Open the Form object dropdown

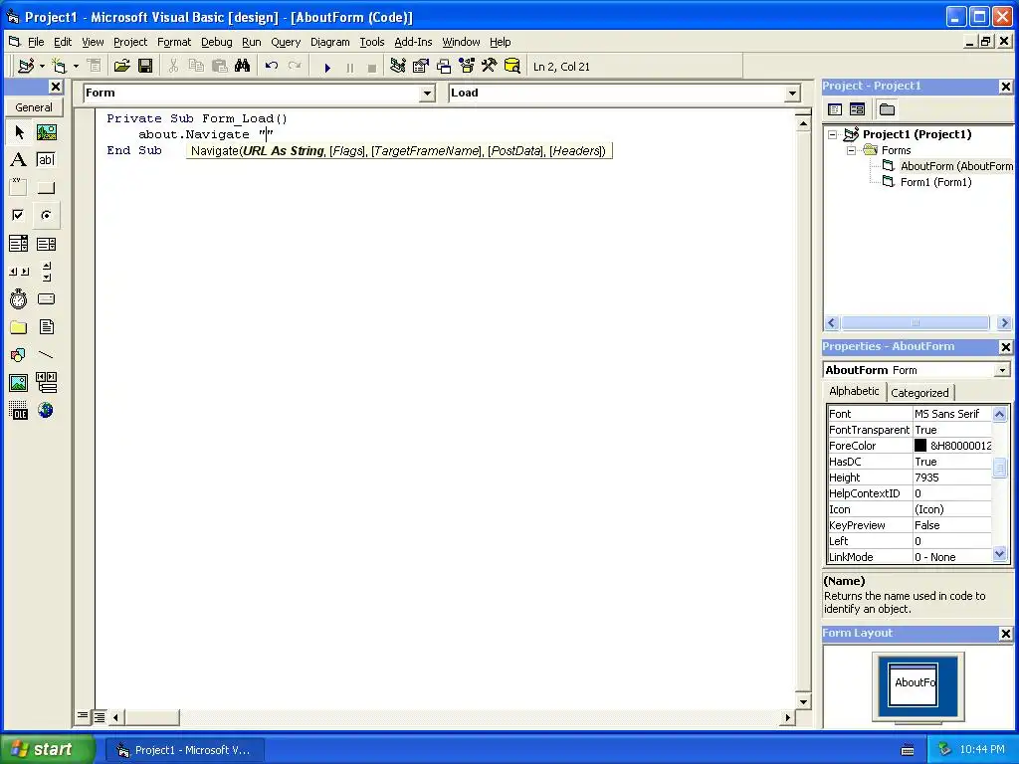(x=427, y=94)
